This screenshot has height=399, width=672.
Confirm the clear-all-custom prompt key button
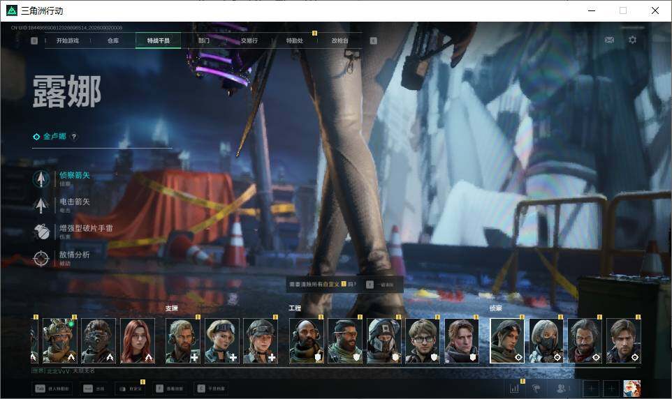click(370, 285)
